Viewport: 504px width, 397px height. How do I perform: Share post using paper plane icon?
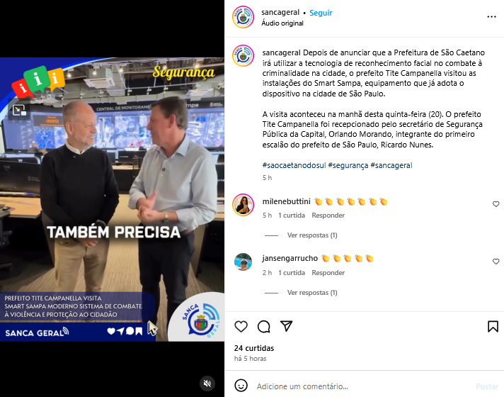tap(286, 326)
